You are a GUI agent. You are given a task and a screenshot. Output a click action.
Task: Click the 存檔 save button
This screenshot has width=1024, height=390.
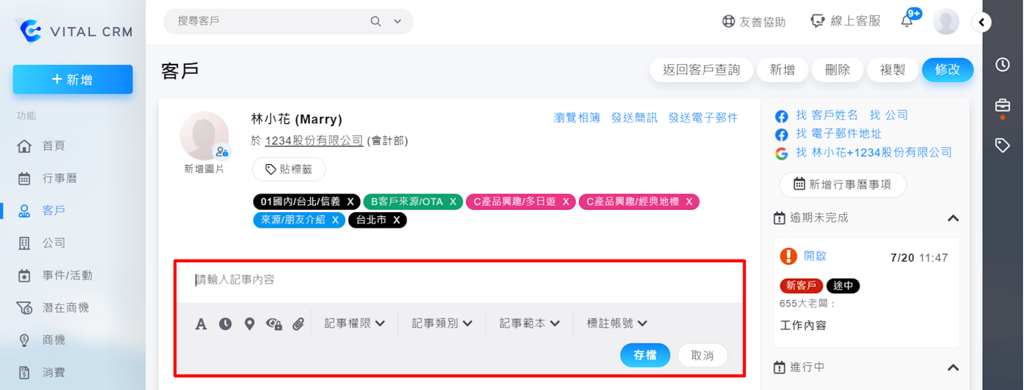644,355
